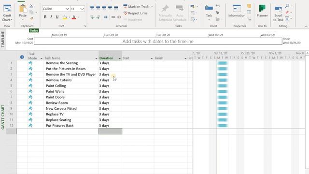
Task: Click the Clear eraser icon
Action: coord(287,12)
